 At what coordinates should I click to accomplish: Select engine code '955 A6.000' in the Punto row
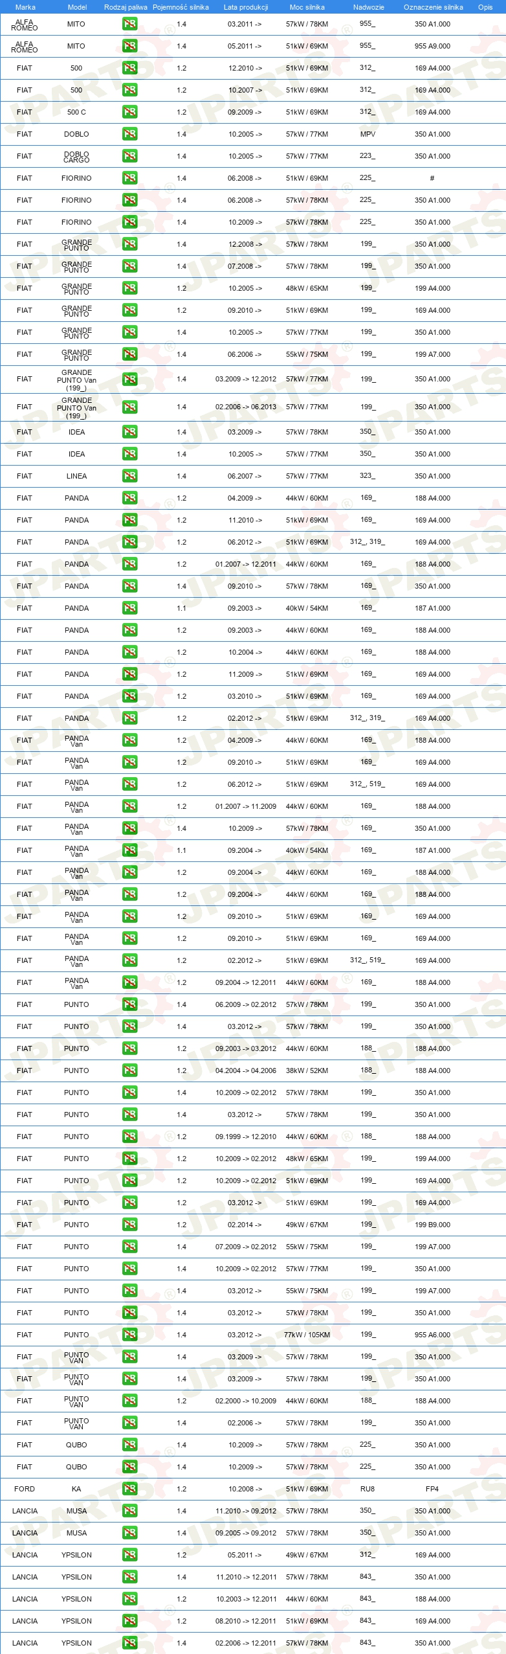point(432,1335)
